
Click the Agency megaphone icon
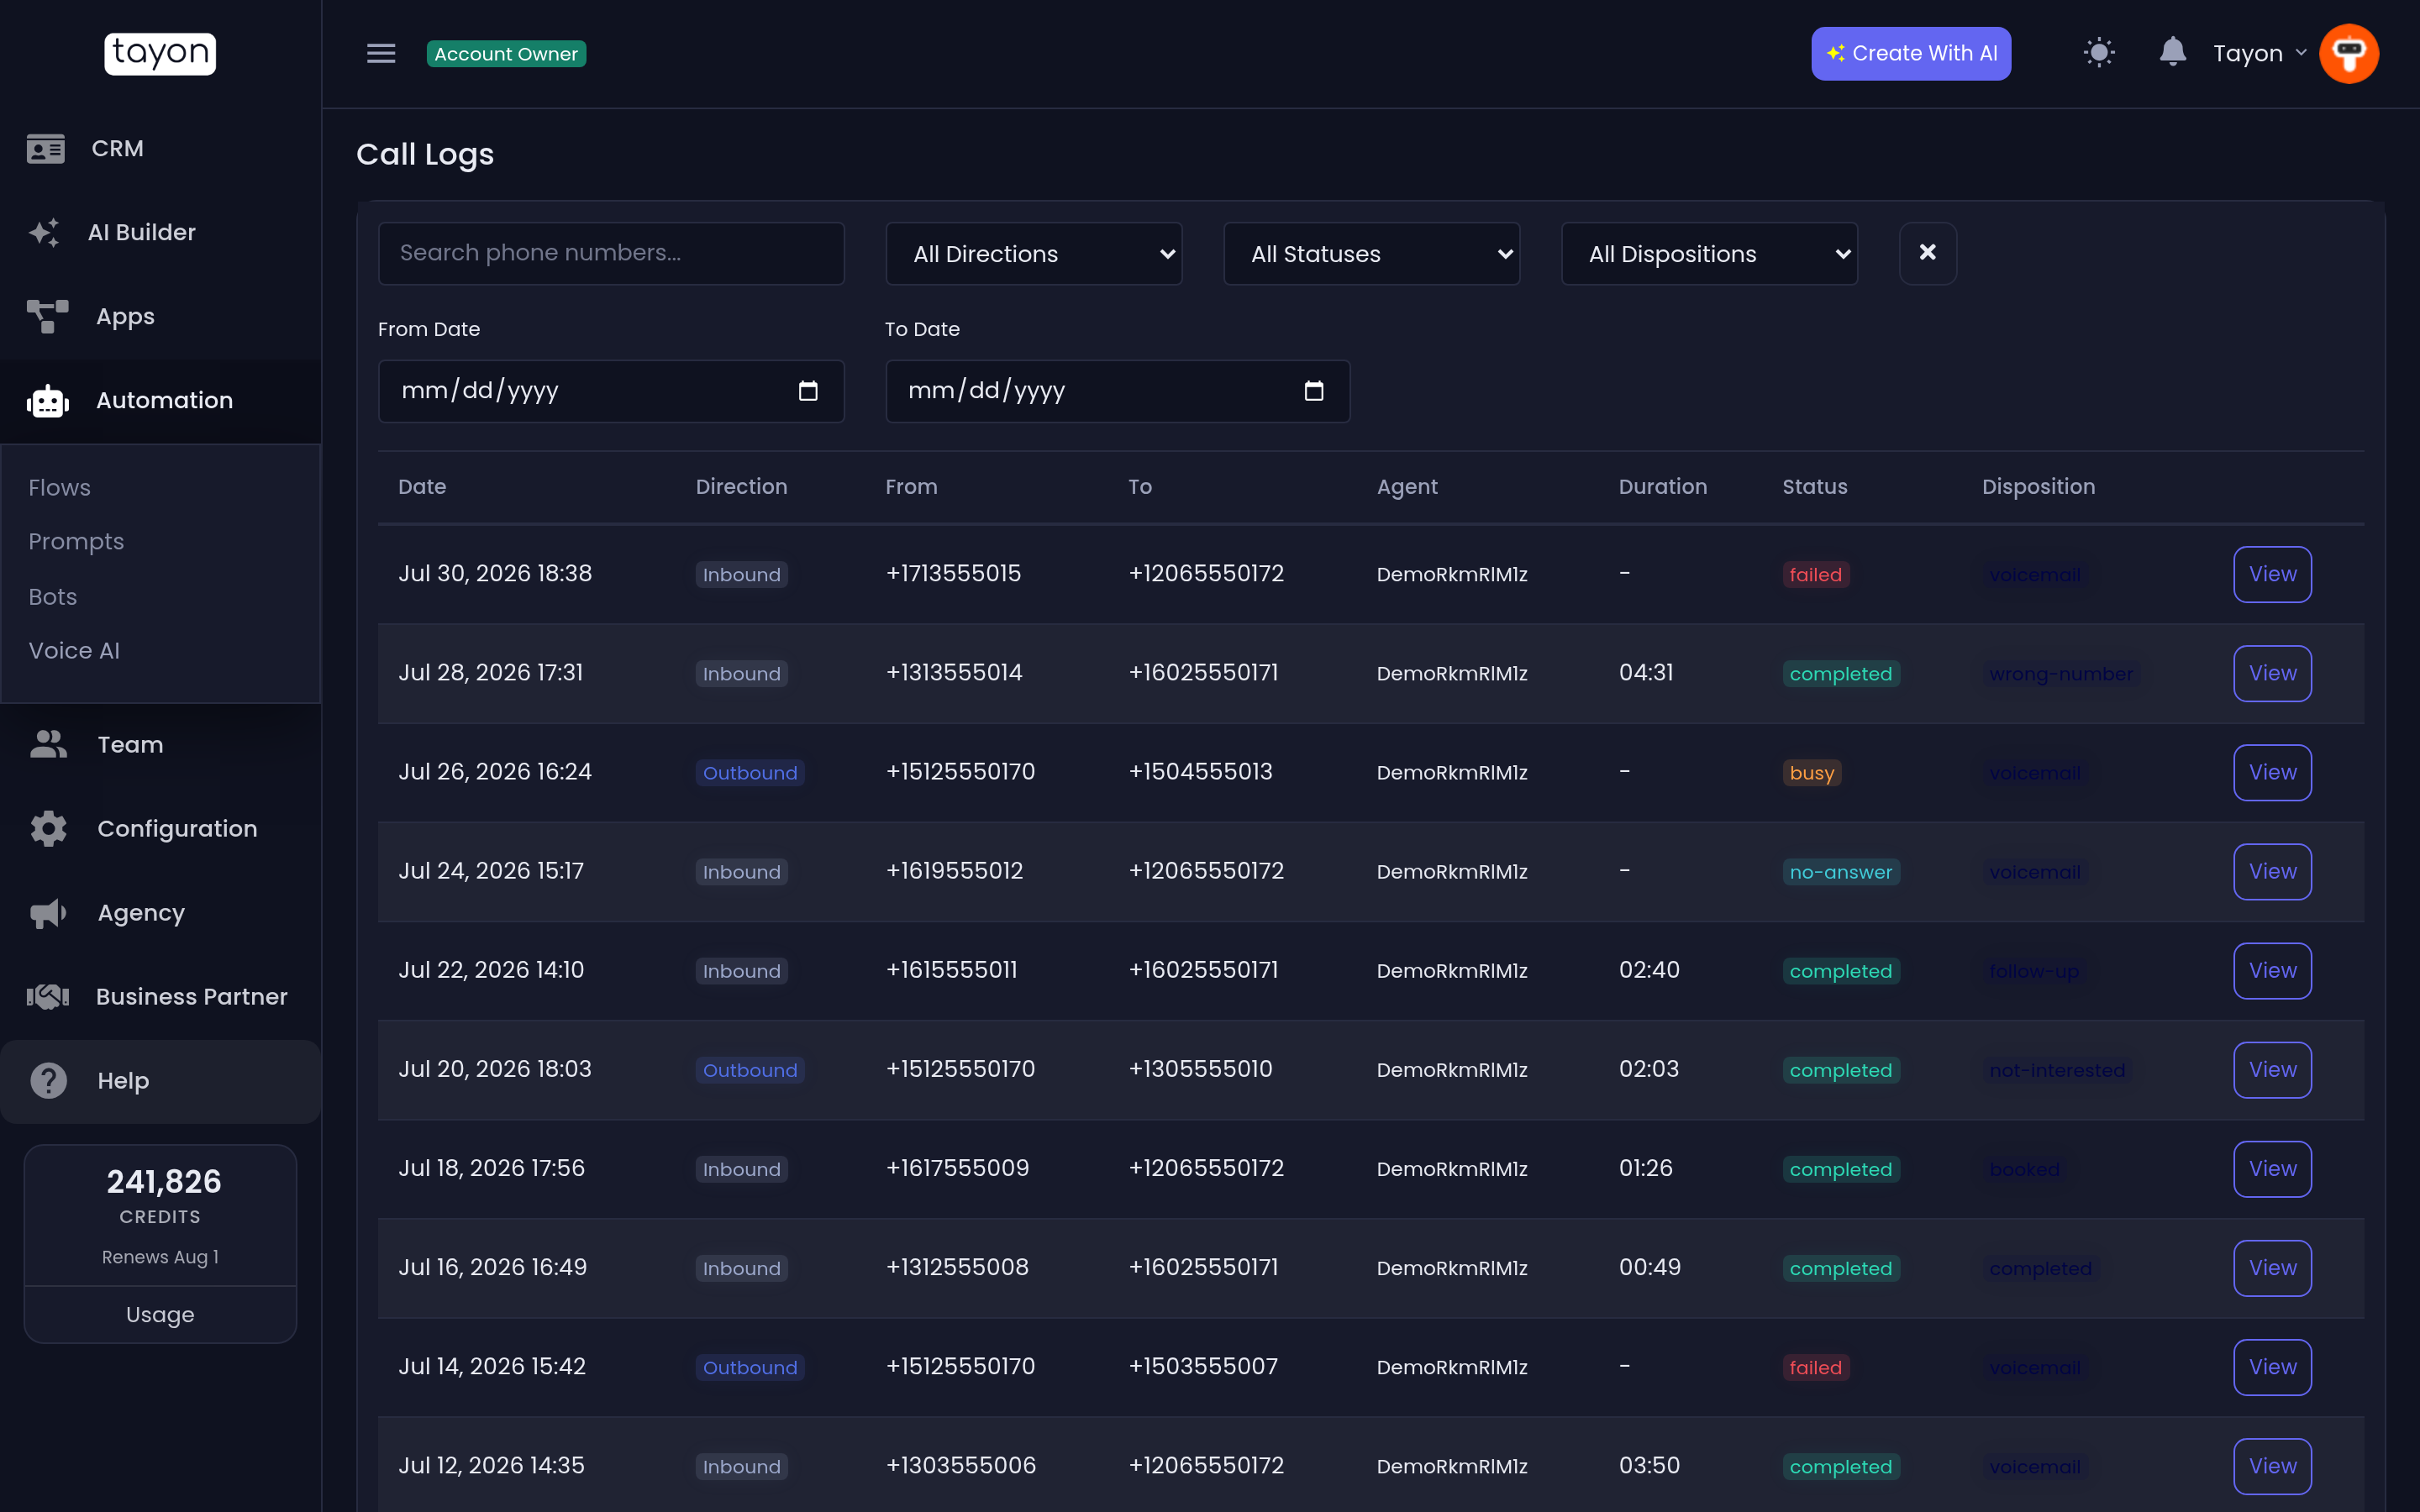(x=48, y=912)
